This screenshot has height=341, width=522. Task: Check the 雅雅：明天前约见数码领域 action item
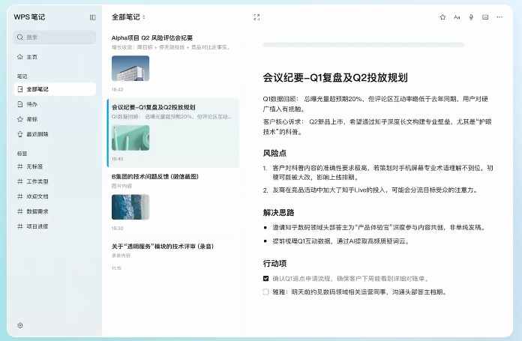[265, 292]
